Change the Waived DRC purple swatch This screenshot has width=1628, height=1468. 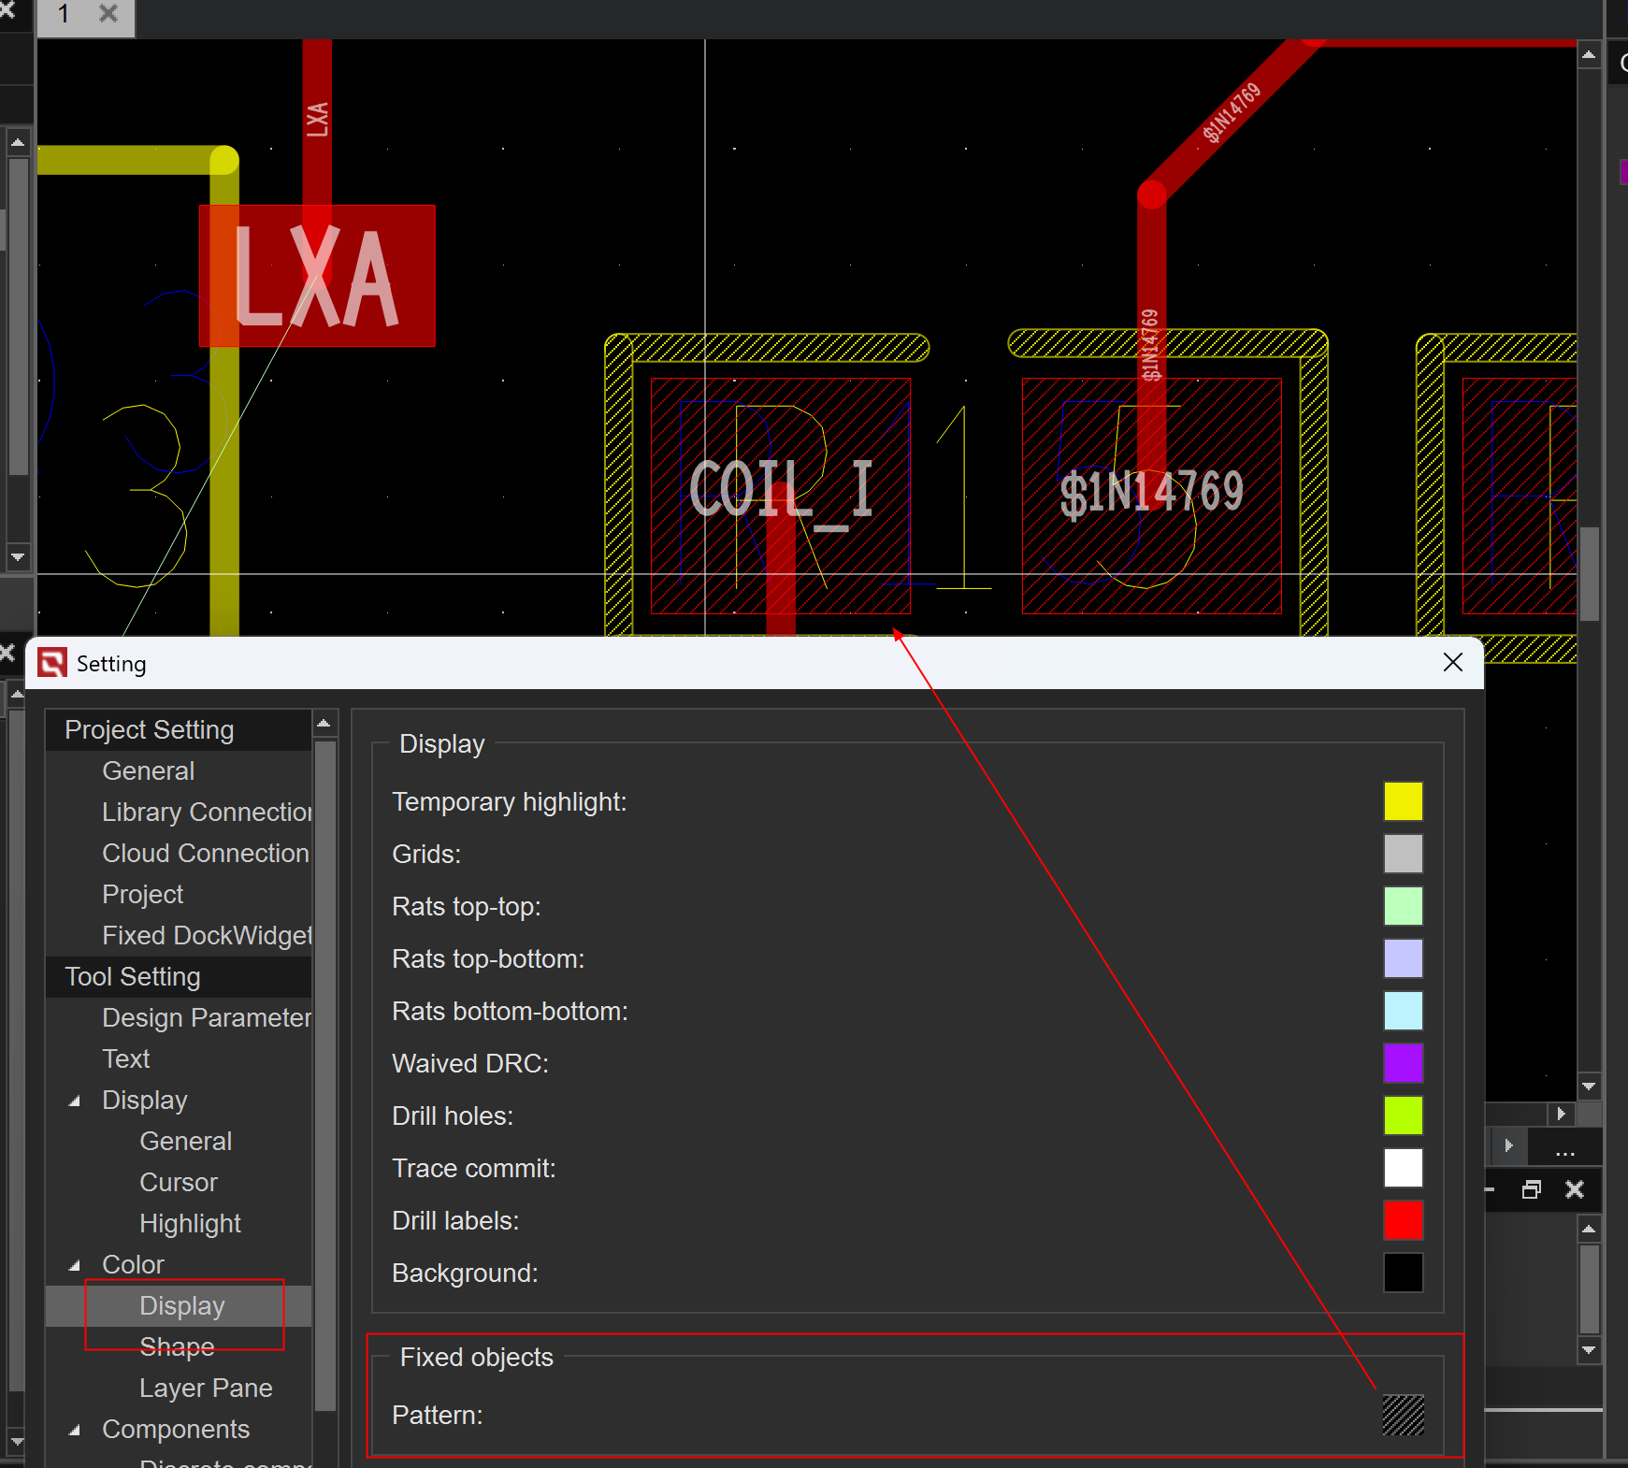pos(1403,1063)
